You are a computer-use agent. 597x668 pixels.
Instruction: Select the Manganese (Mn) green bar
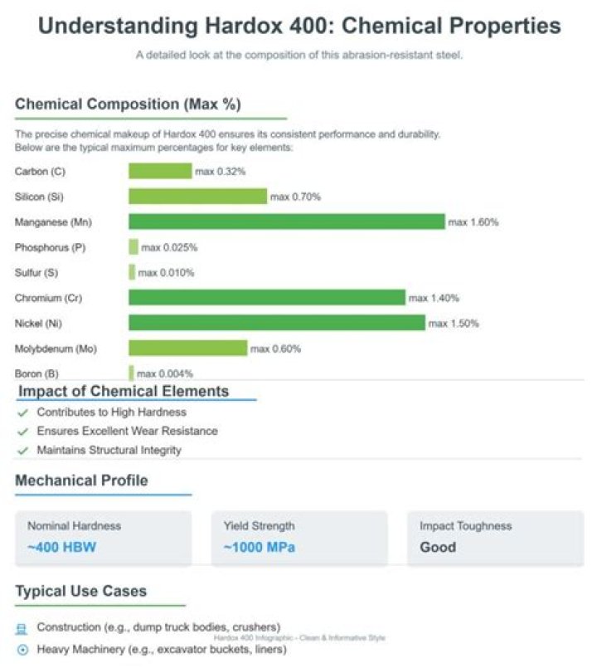click(x=287, y=222)
